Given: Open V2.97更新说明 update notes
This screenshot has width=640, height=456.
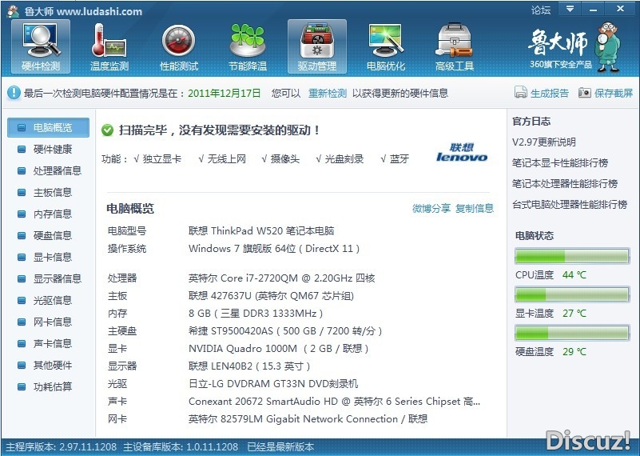Looking at the screenshot, I should tap(544, 142).
